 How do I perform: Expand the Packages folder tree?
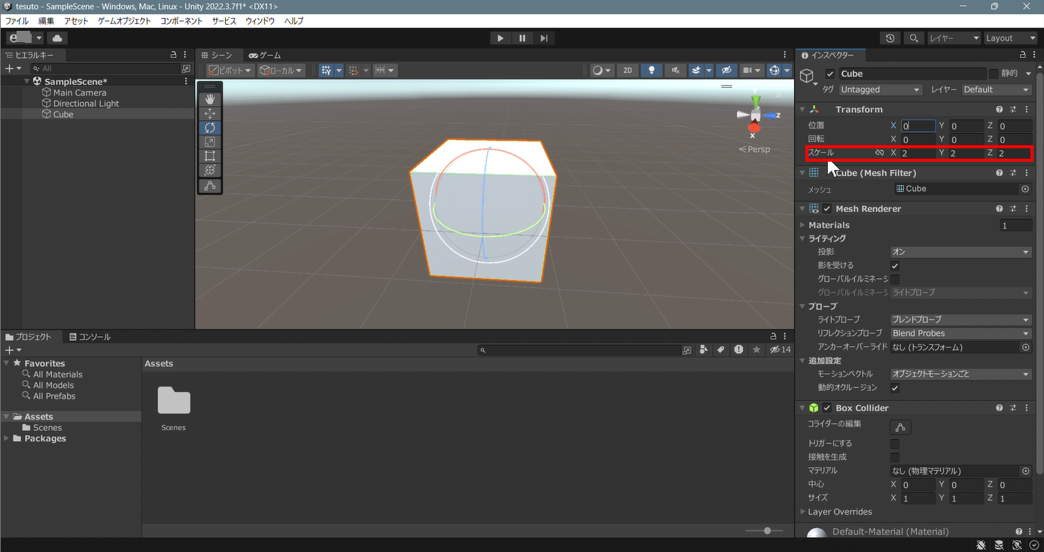8,438
